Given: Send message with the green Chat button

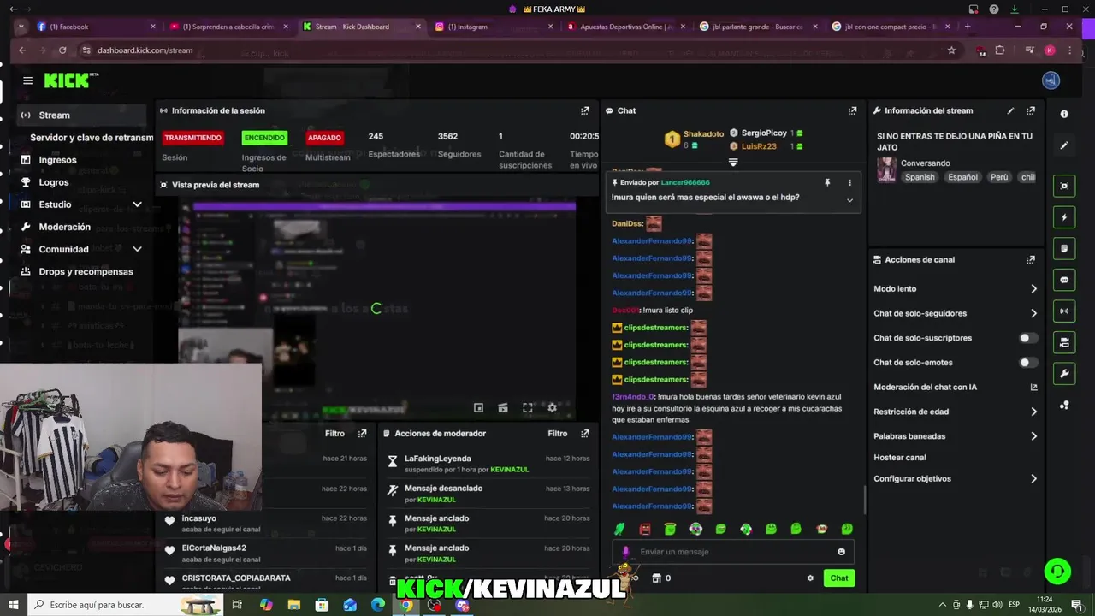Looking at the screenshot, I should coord(839,578).
